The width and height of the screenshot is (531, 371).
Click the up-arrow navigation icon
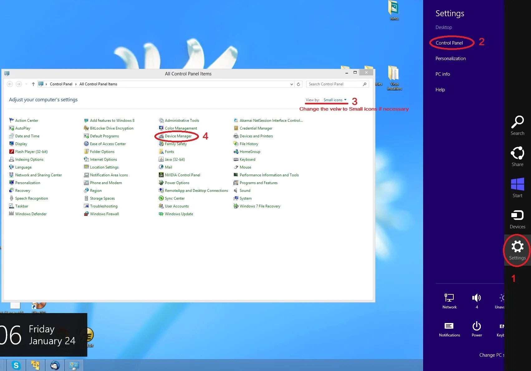coord(33,84)
